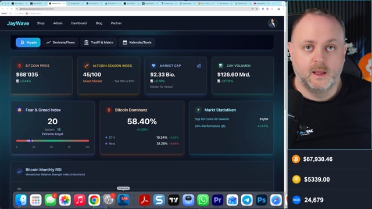Click the Markt Statistiken lightning icon
The height and width of the screenshot is (209, 372).
point(198,110)
